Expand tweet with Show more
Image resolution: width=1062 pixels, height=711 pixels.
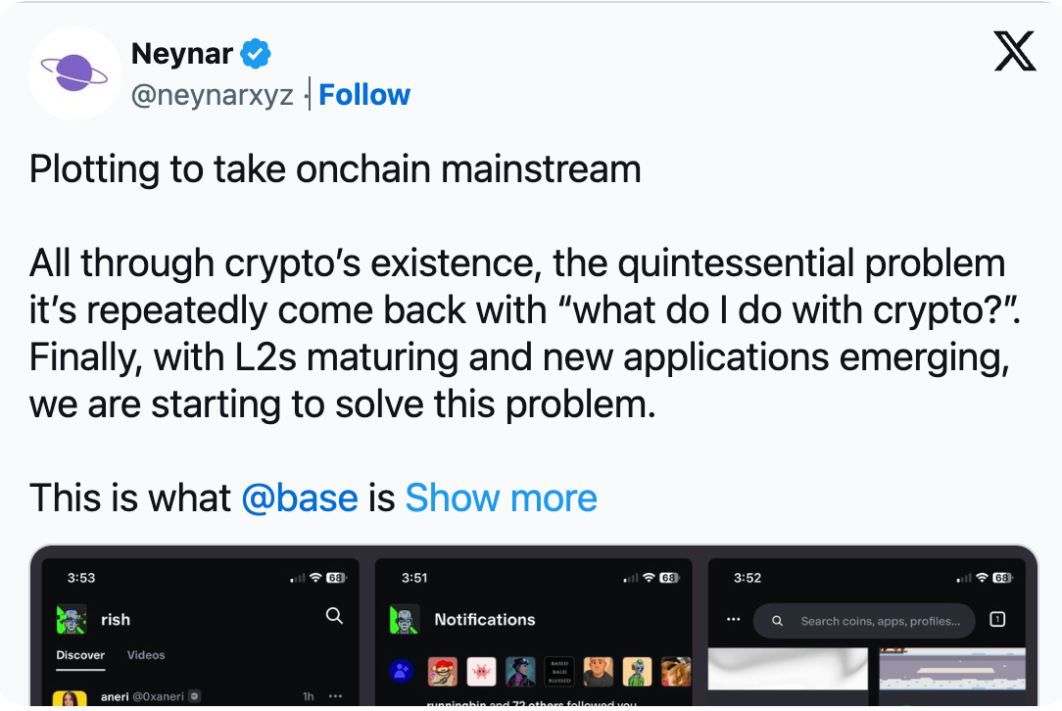(502, 498)
